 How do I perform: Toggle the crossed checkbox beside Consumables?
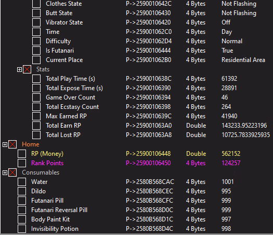pyautogui.click(x=12, y=172)
